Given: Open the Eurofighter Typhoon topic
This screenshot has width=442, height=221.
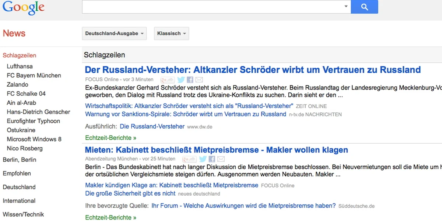Looking at the screenshot, I should pyautogui.click(x=33, y=121).
